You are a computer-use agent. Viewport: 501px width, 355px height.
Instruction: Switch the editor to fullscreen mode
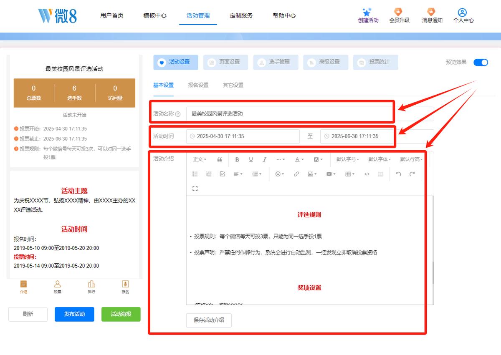click(x=195, y=189)
